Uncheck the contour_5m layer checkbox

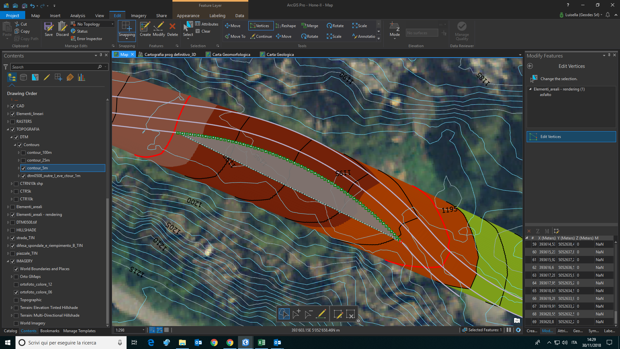(x=23, y=168)
